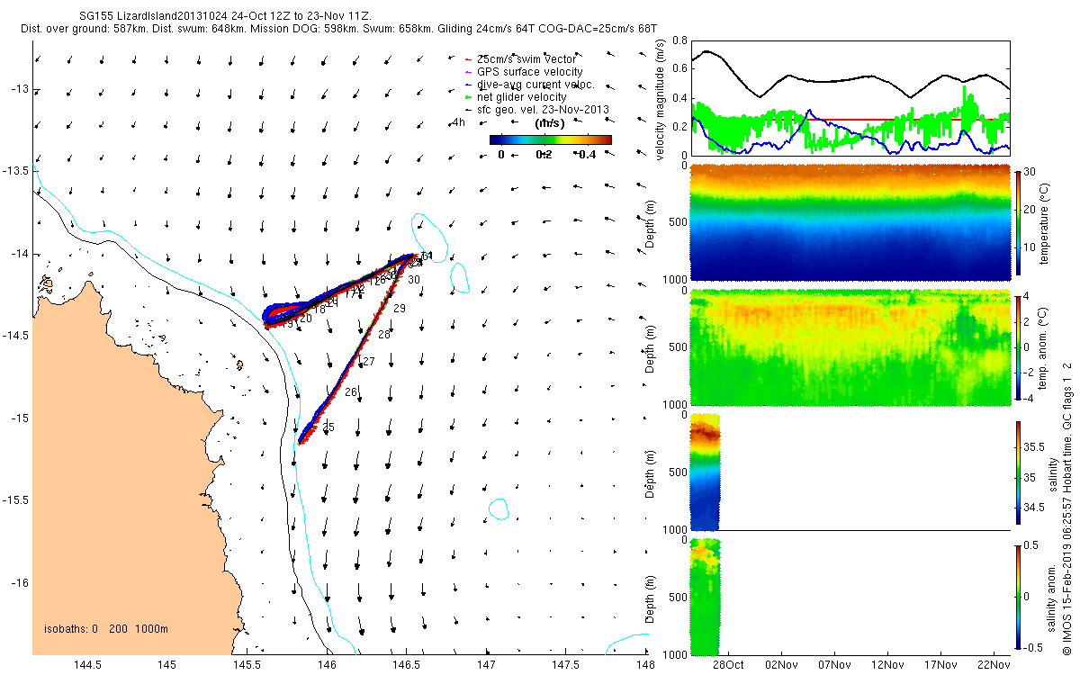Viewport: 1080px width, 675px height.
Task: Click latitude tick label -13
Action: click(x=19, y=88)
